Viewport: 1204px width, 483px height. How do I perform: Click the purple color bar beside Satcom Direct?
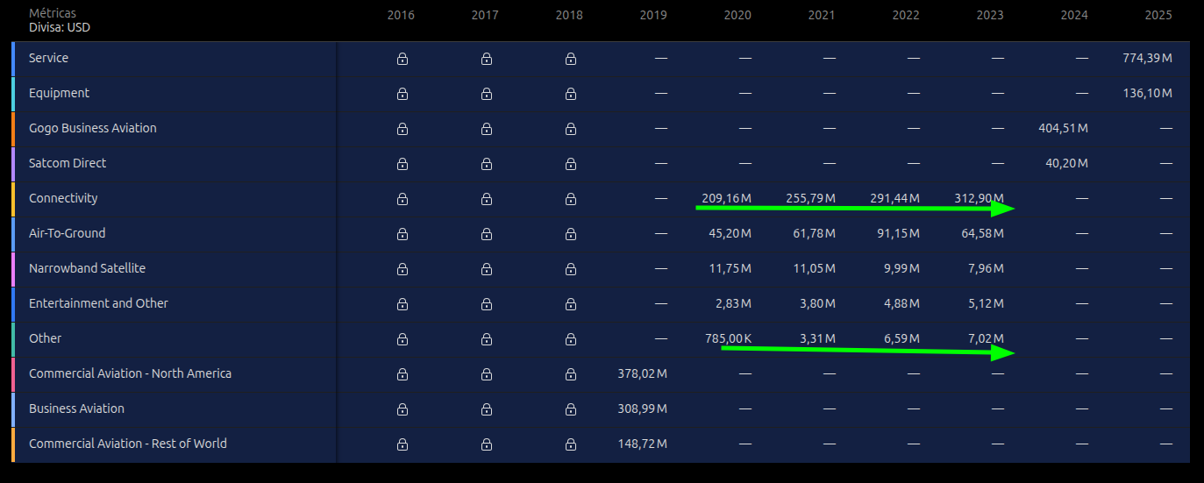point(13,164)
